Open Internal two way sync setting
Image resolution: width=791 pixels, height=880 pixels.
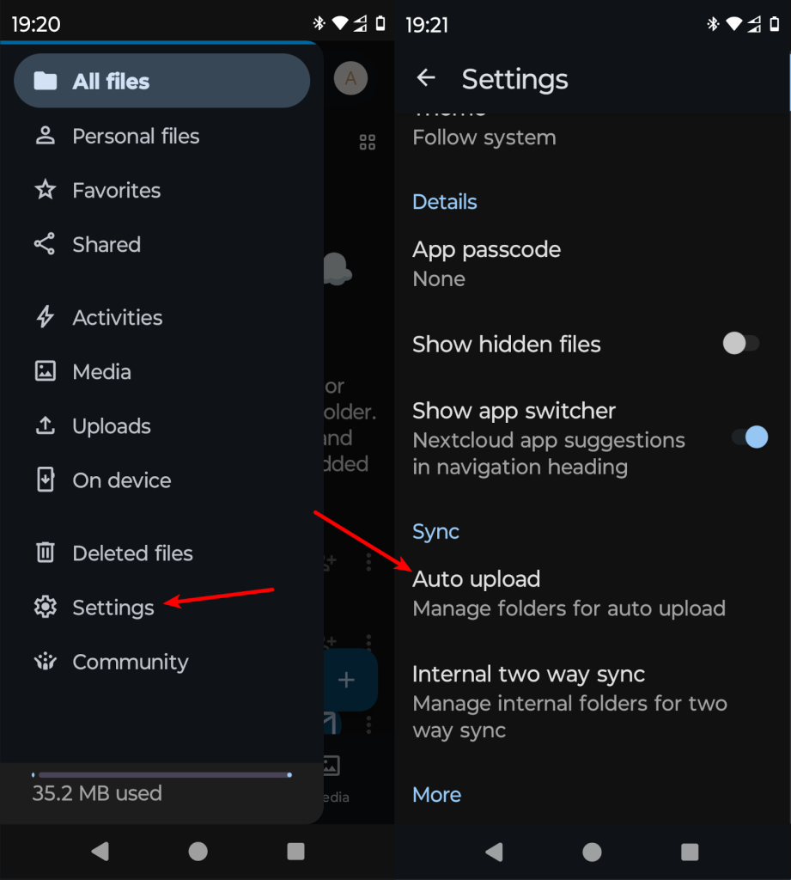point(569,701)
